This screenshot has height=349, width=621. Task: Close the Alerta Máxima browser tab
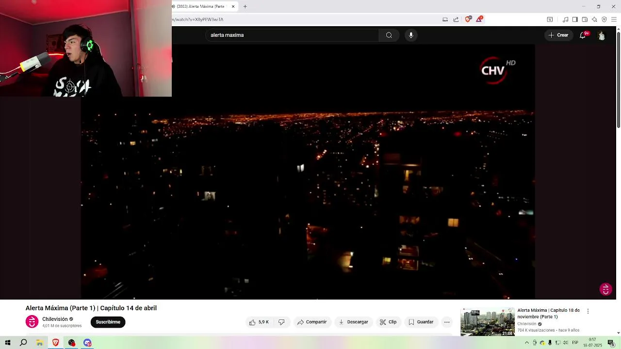pos(233,6)
